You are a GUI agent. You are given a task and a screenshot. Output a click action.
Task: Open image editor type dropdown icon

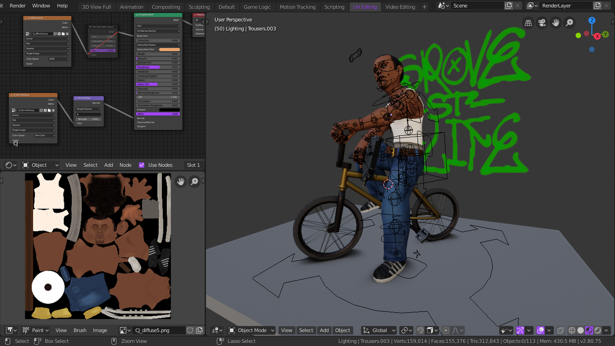pyautogui.click(x=11, y=330)
